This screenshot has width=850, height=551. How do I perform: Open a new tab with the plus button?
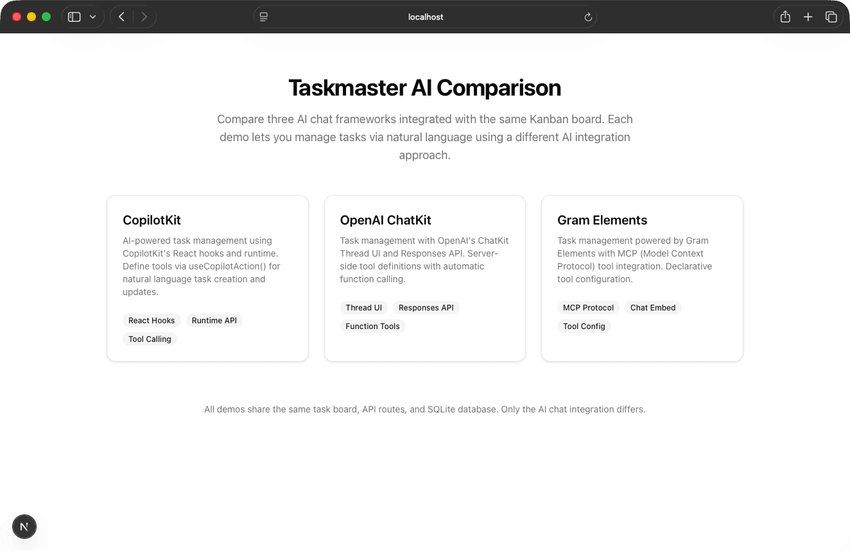(x=808, y=17)
